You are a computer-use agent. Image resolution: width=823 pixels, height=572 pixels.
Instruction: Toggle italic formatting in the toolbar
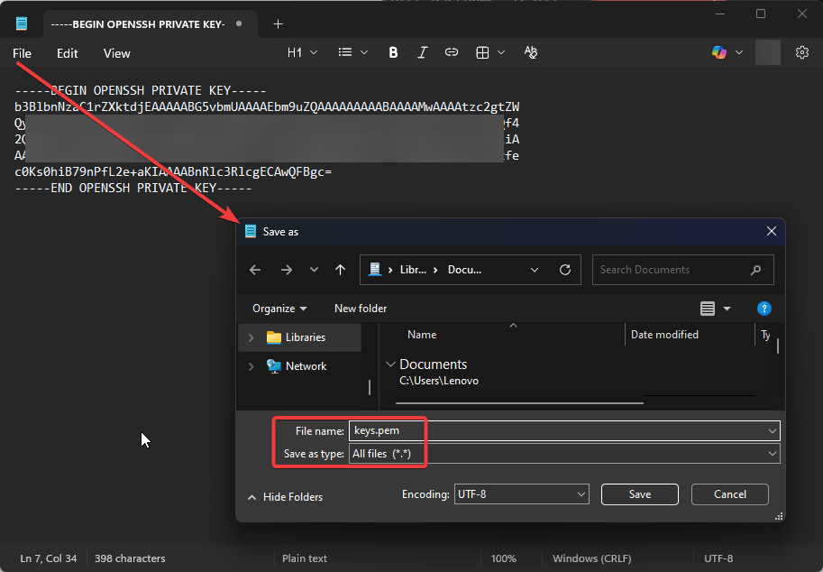[422, 53]
